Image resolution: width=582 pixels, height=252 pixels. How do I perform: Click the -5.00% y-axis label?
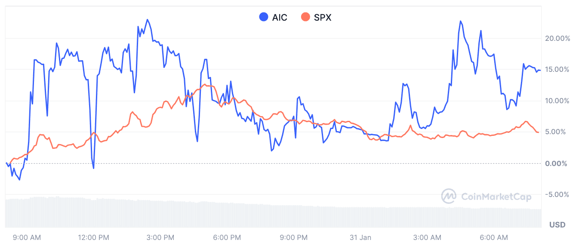(557, 194)
